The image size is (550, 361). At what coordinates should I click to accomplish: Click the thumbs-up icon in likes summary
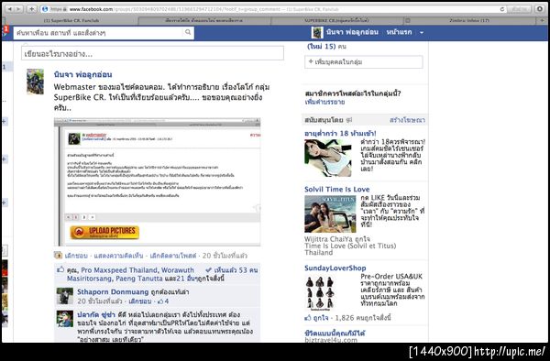(60, 269)
